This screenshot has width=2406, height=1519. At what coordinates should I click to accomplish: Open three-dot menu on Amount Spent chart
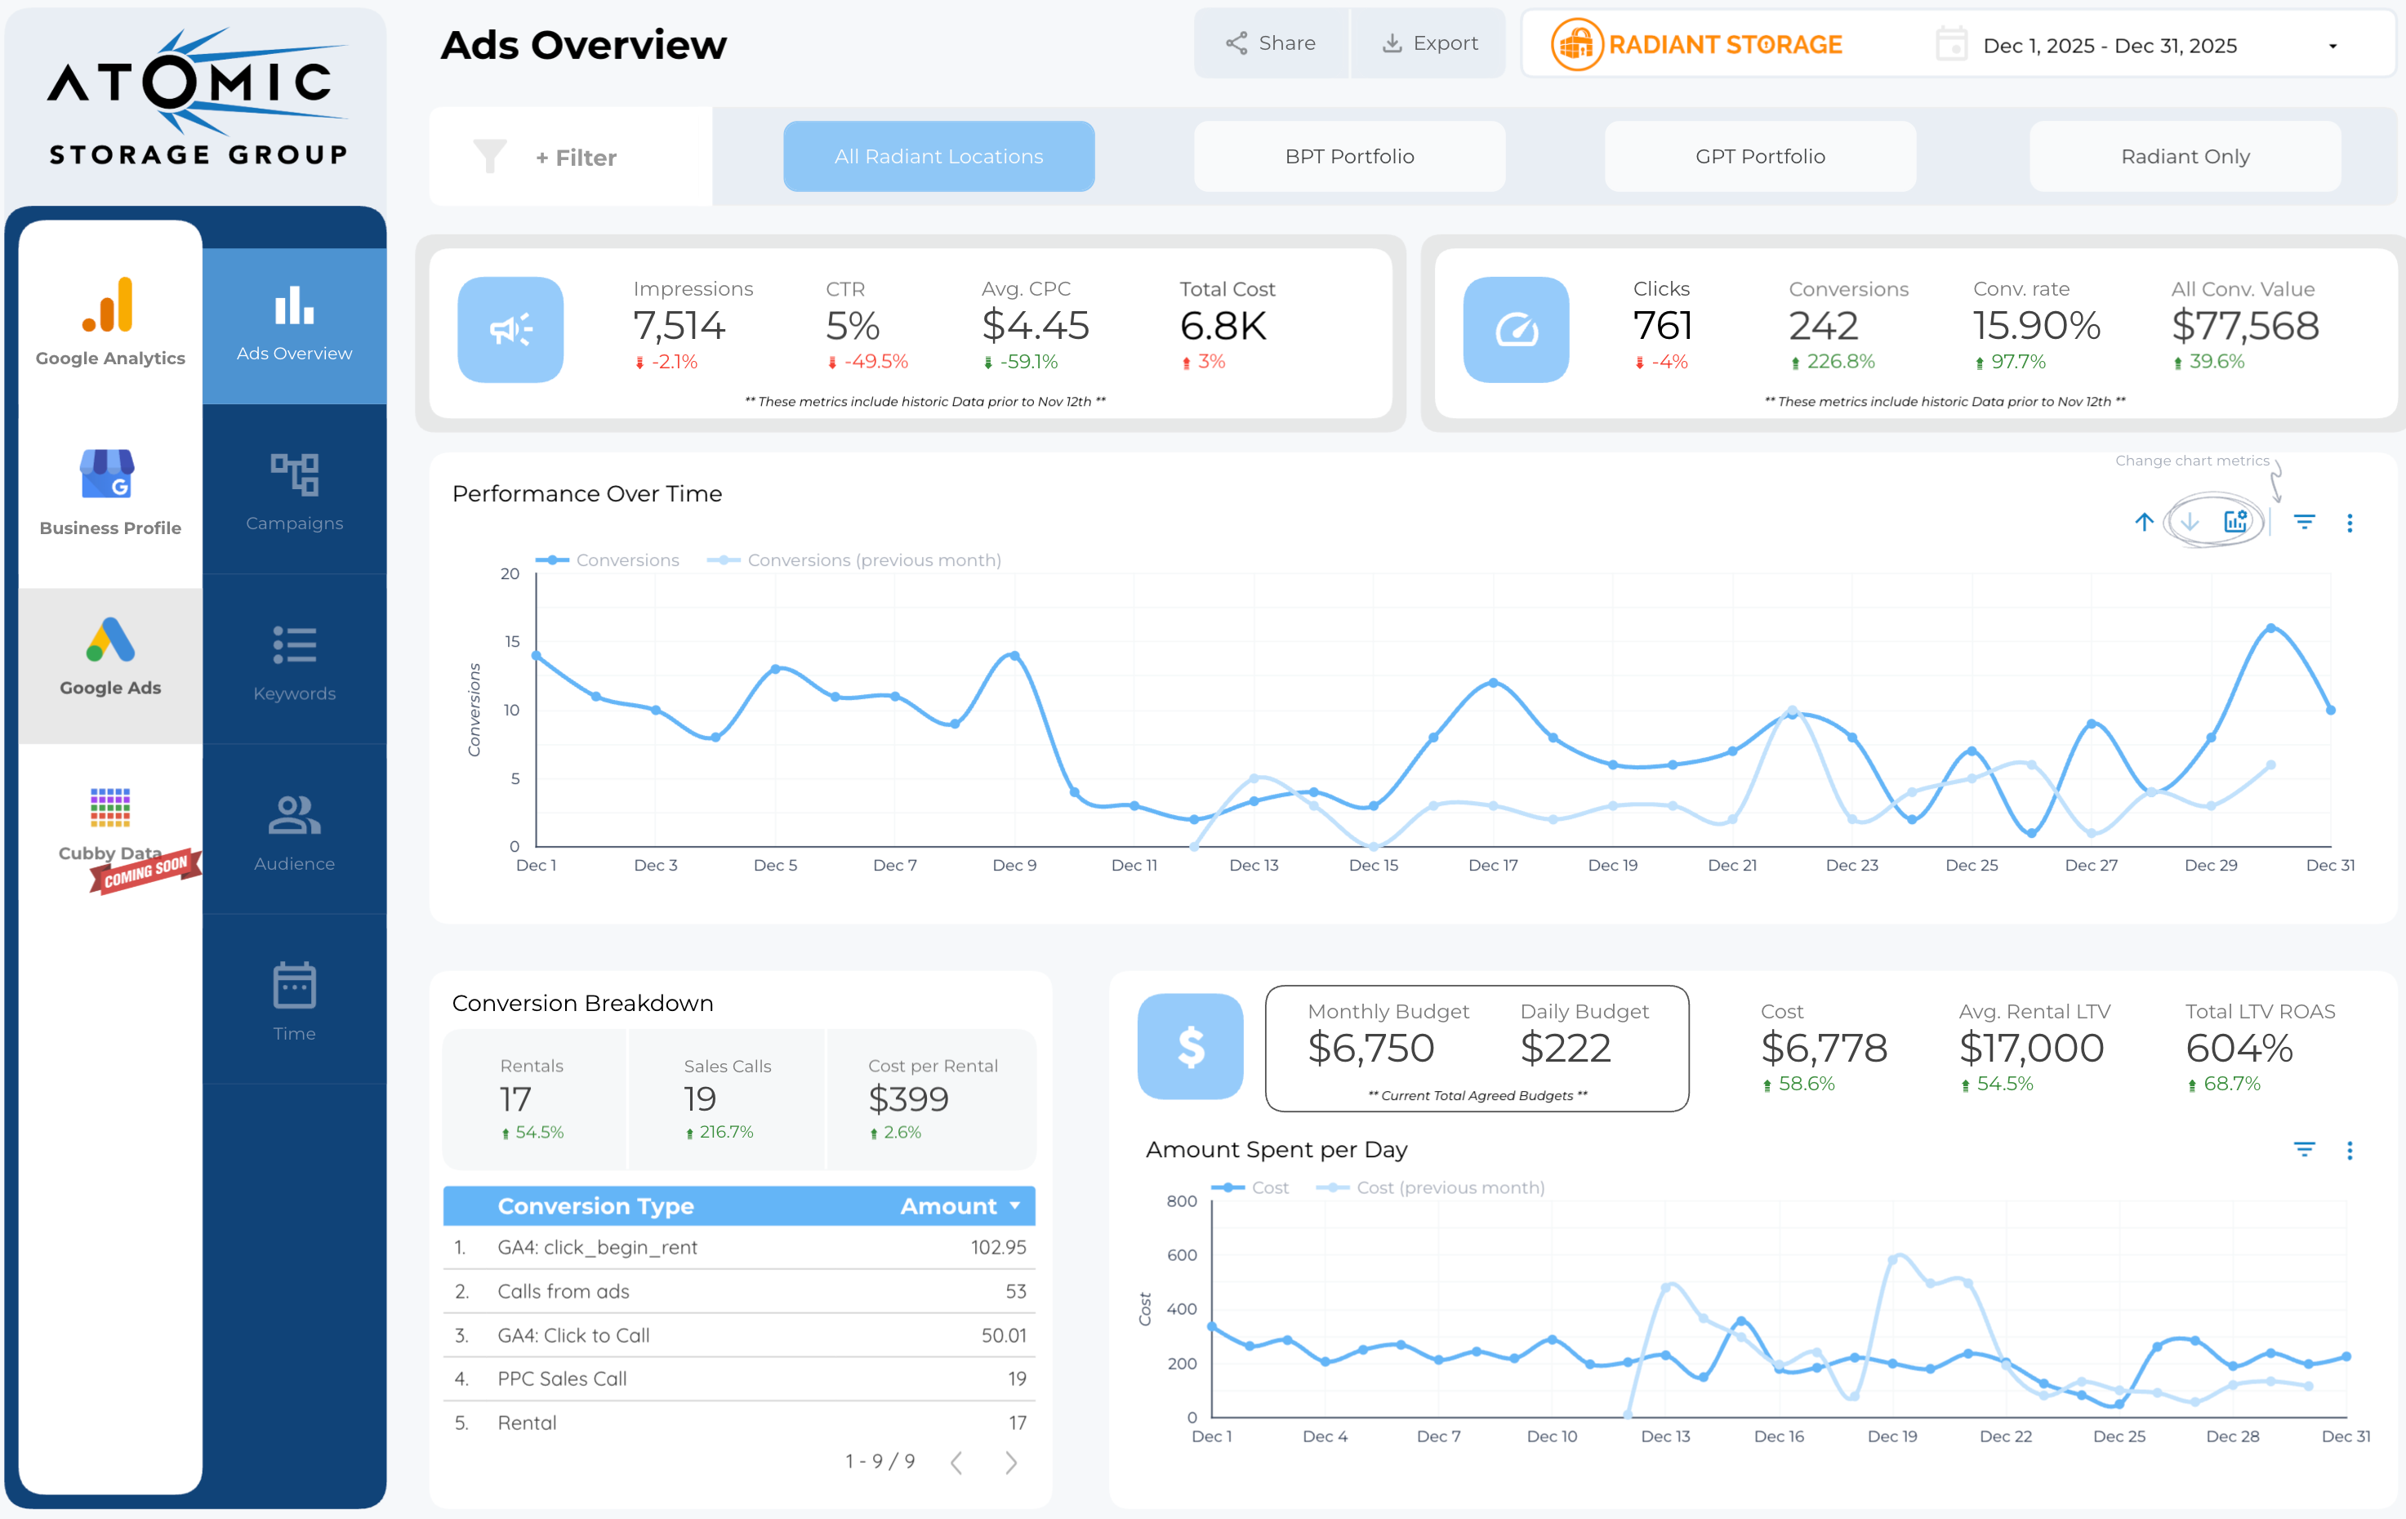point(2349,1150)
